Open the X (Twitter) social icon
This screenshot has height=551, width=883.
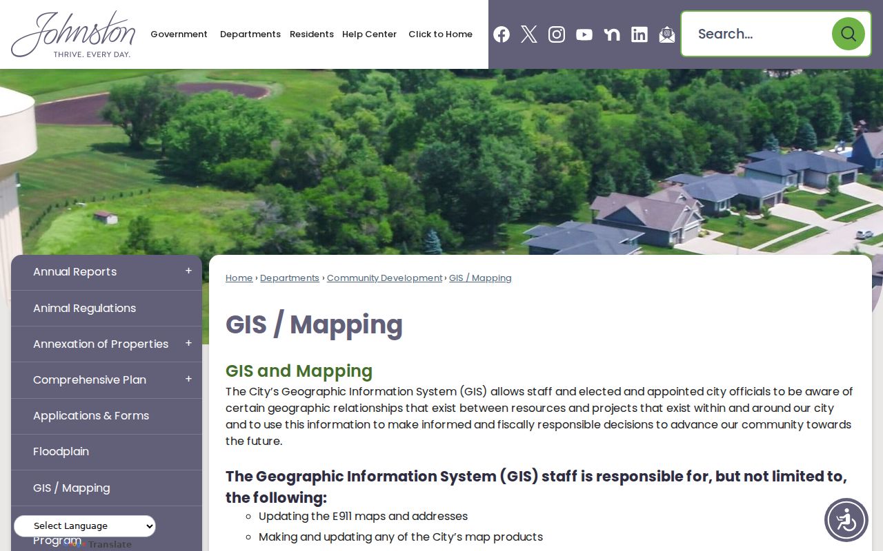click(529, 34)
